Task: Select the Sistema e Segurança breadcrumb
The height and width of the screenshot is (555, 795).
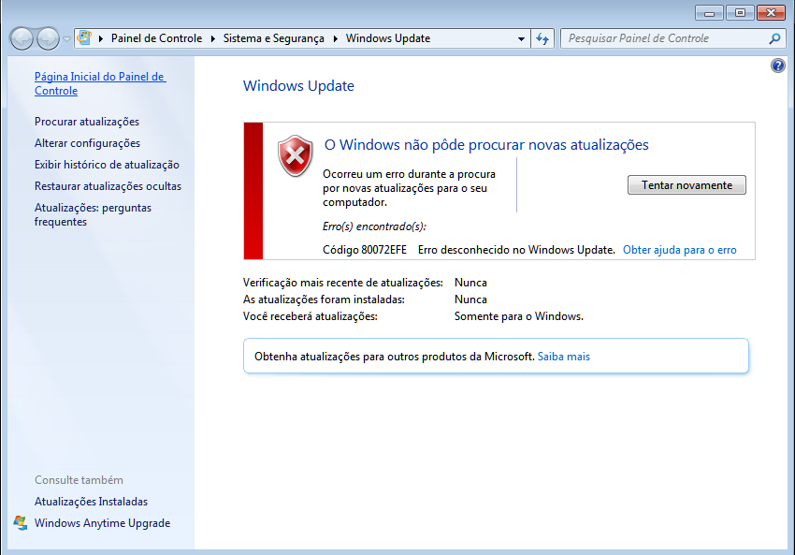Action: click(x=274, y=38)
